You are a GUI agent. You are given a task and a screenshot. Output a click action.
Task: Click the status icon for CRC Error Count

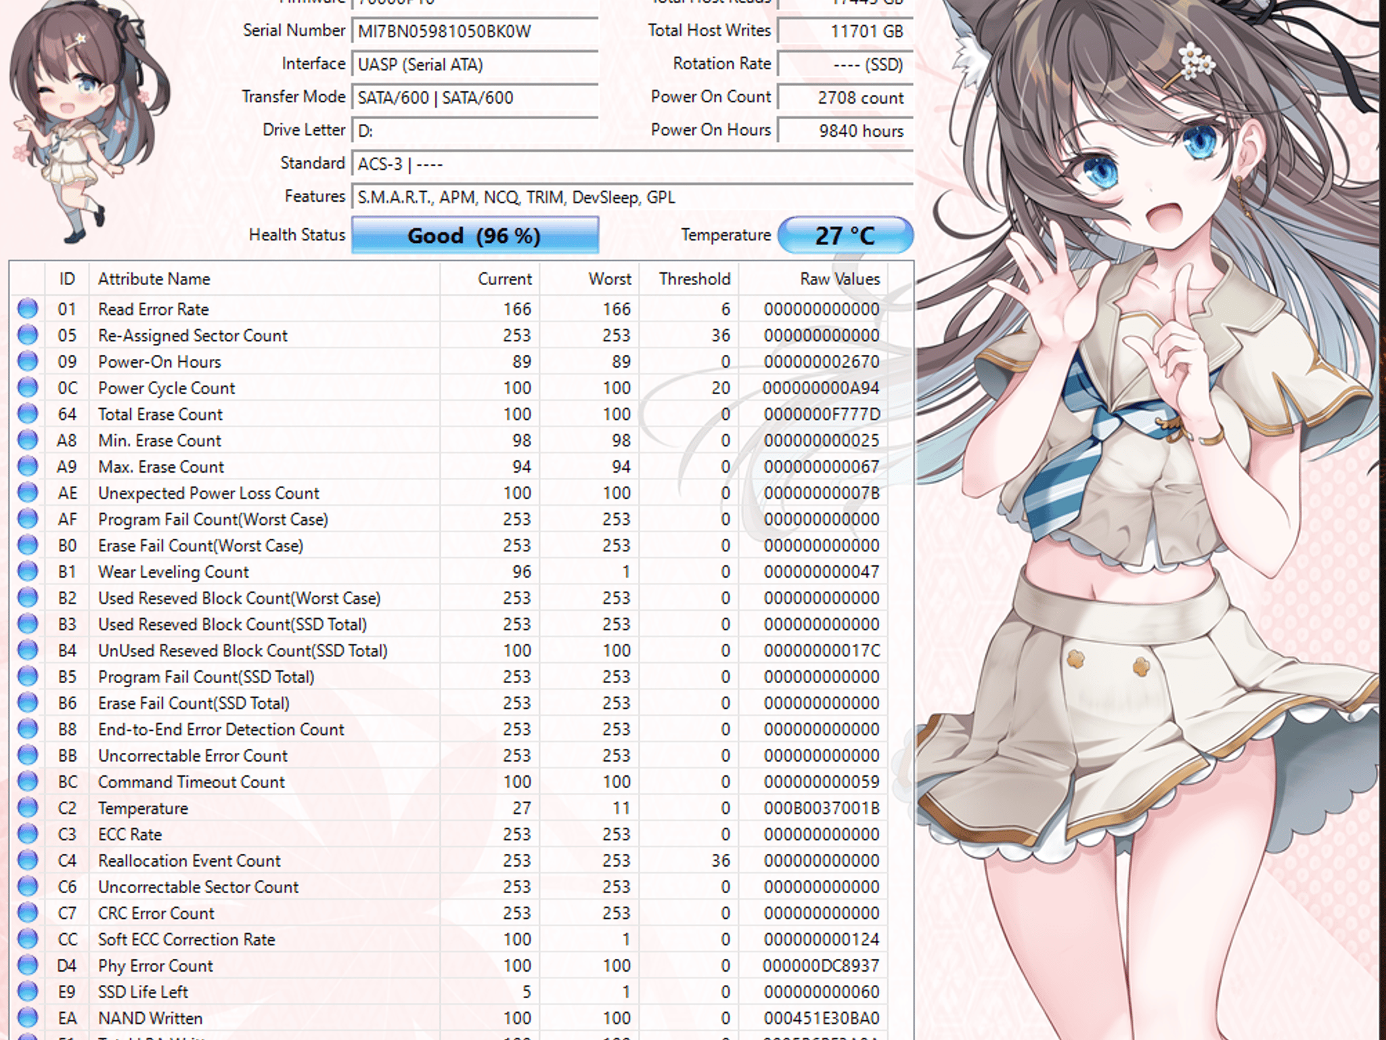pyautogui.click(x=28, y=913)
